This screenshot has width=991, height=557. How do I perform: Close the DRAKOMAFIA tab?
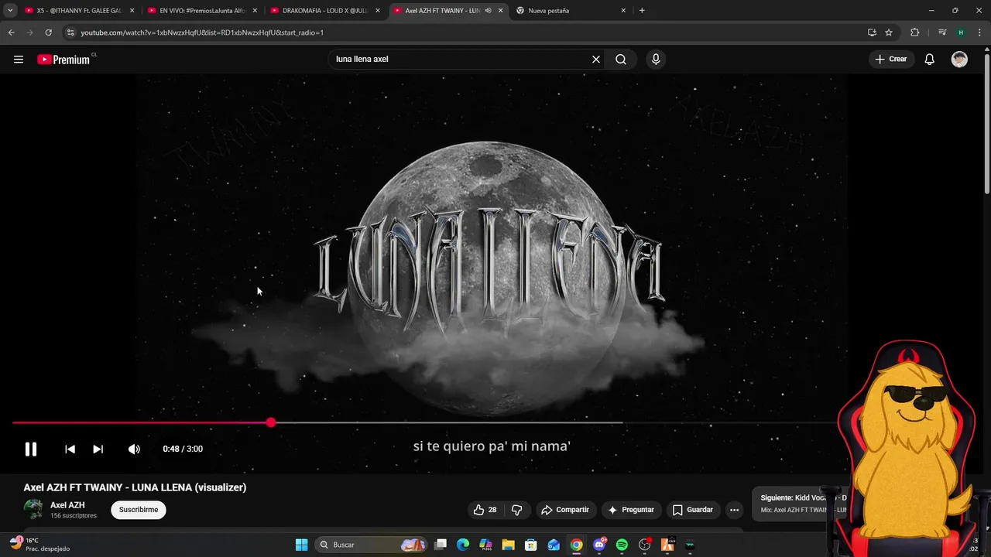pos(378,11)
